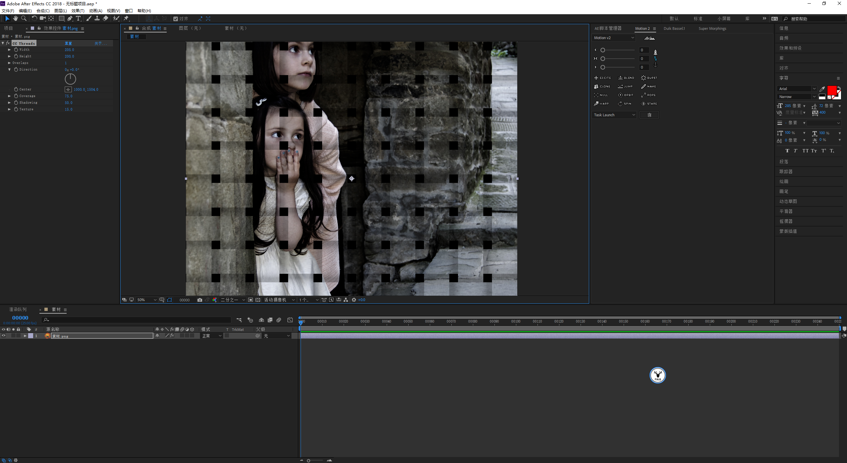Click the trash button in Motion 2

click(649, 115)
